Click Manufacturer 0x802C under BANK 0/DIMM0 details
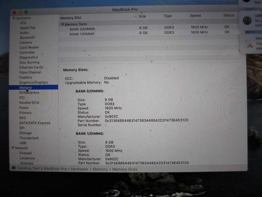Screen dimensions: 262x197 [112, 116]
